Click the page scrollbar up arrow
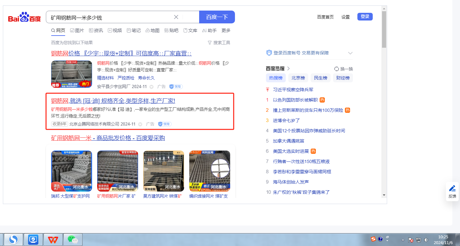Viewport: 460px width, 246px height. point(384,8)
